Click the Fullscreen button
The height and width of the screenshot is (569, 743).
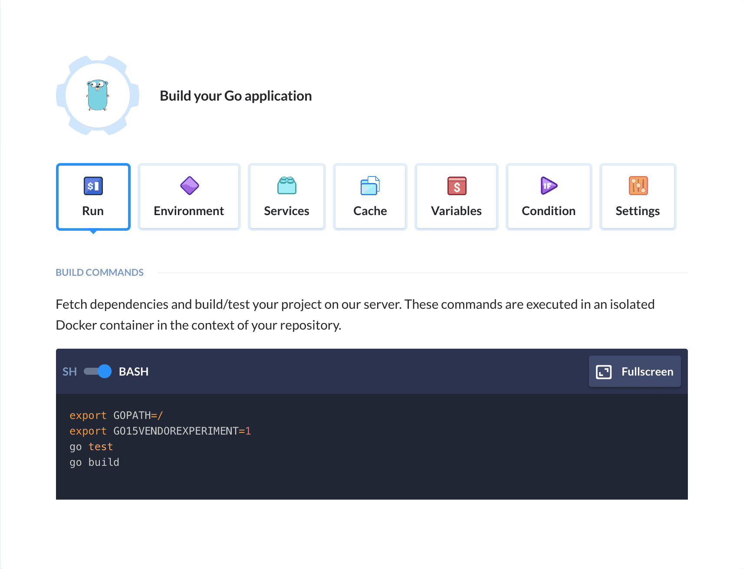(x=635, y=371)
